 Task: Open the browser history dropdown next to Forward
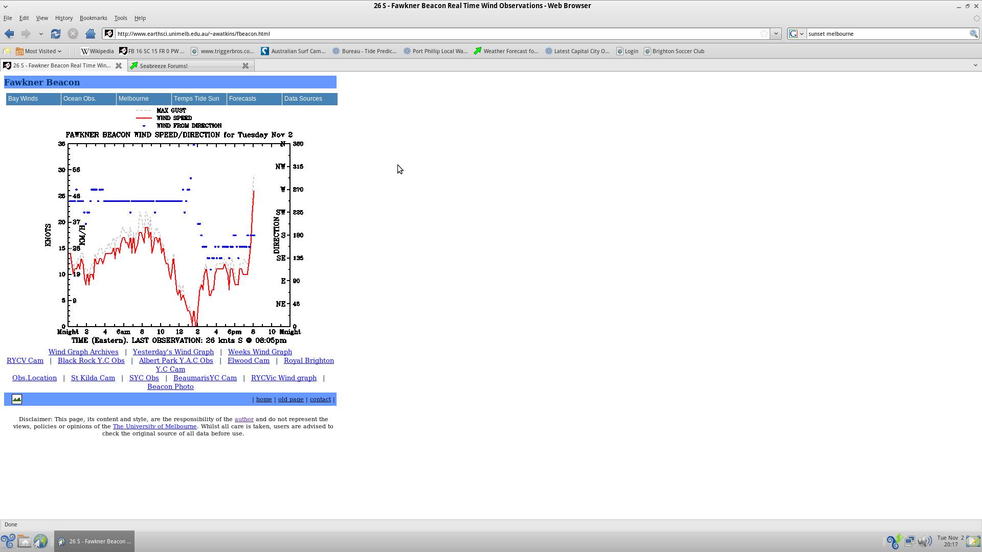(x=41, y=34)
